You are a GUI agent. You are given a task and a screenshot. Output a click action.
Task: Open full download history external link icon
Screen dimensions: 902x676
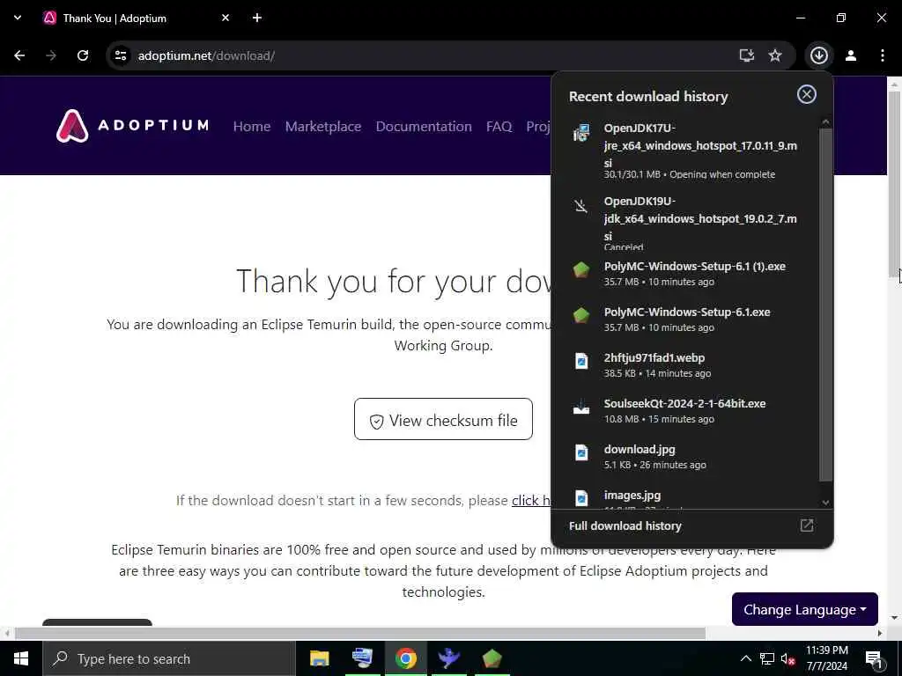point(807,525)
